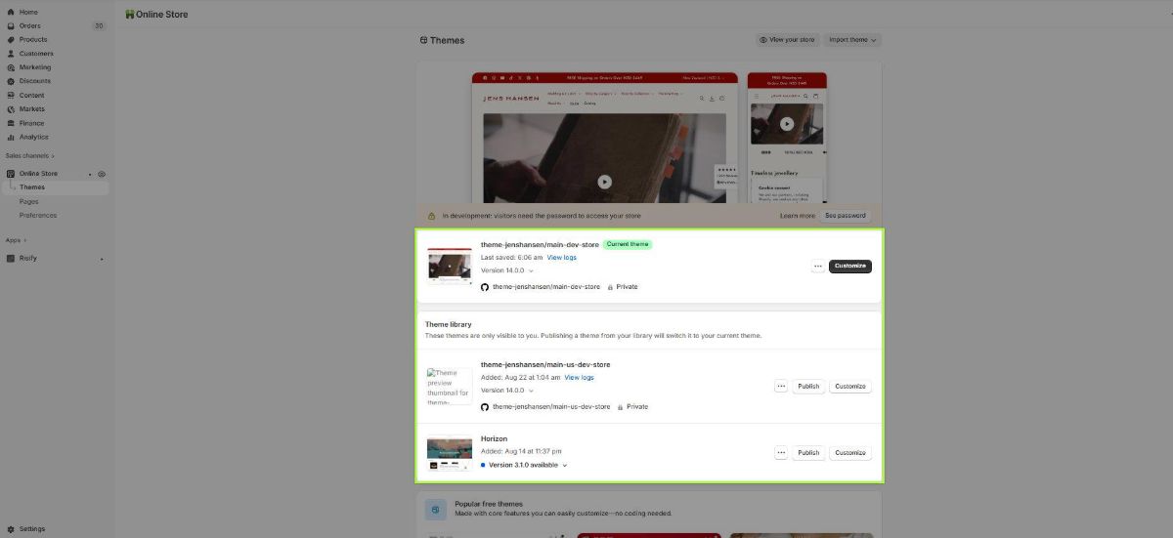Click the Rishy app icon

coord(10,259)
